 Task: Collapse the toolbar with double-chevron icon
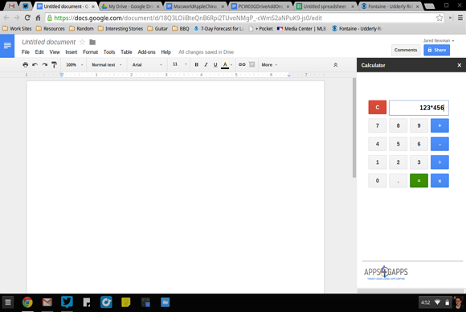tap(336, 64)
